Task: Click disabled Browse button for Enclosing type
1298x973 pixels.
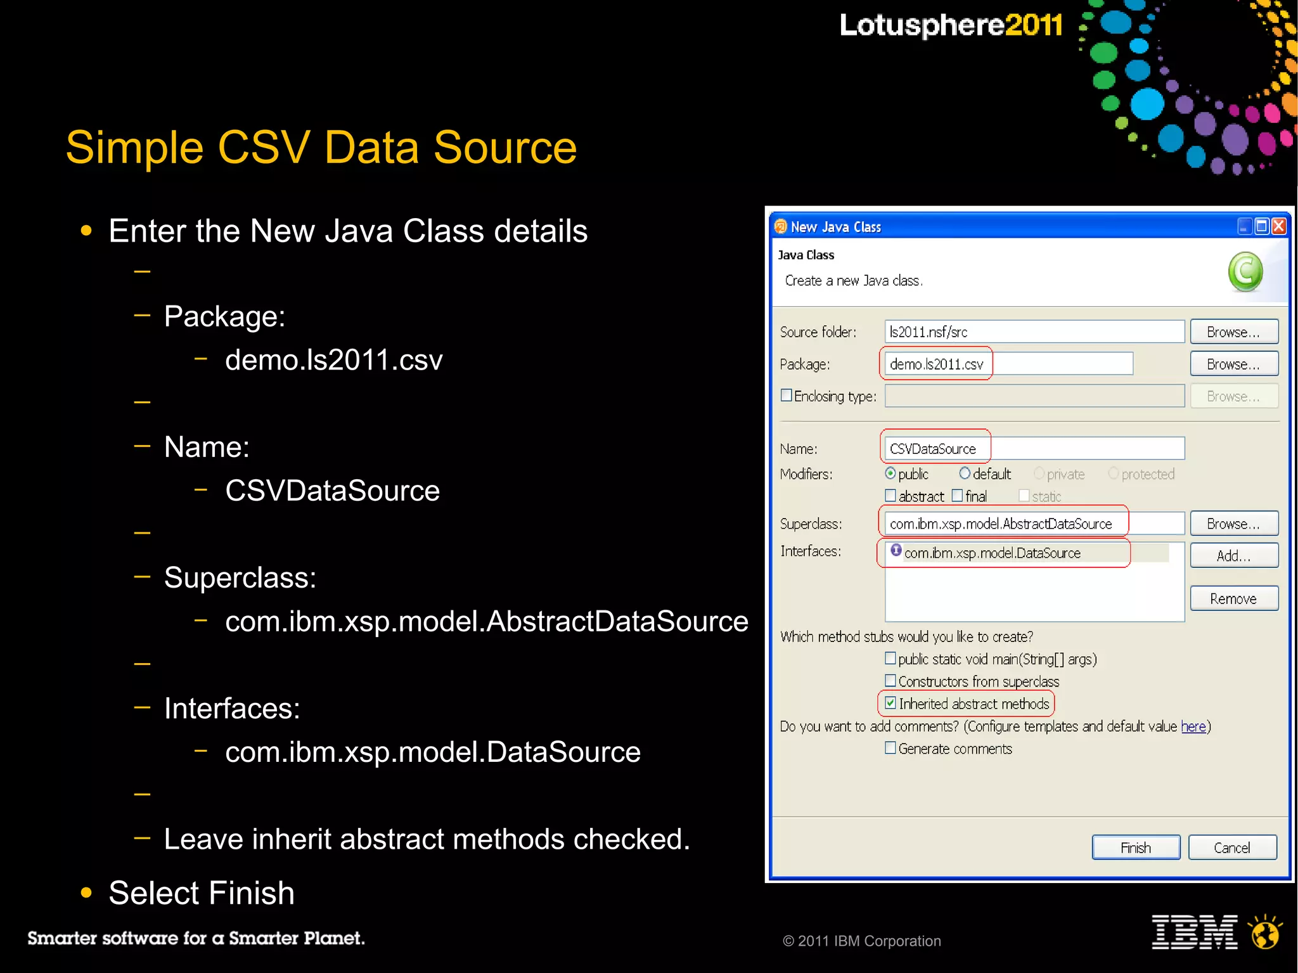Action: click(1234, 396)
